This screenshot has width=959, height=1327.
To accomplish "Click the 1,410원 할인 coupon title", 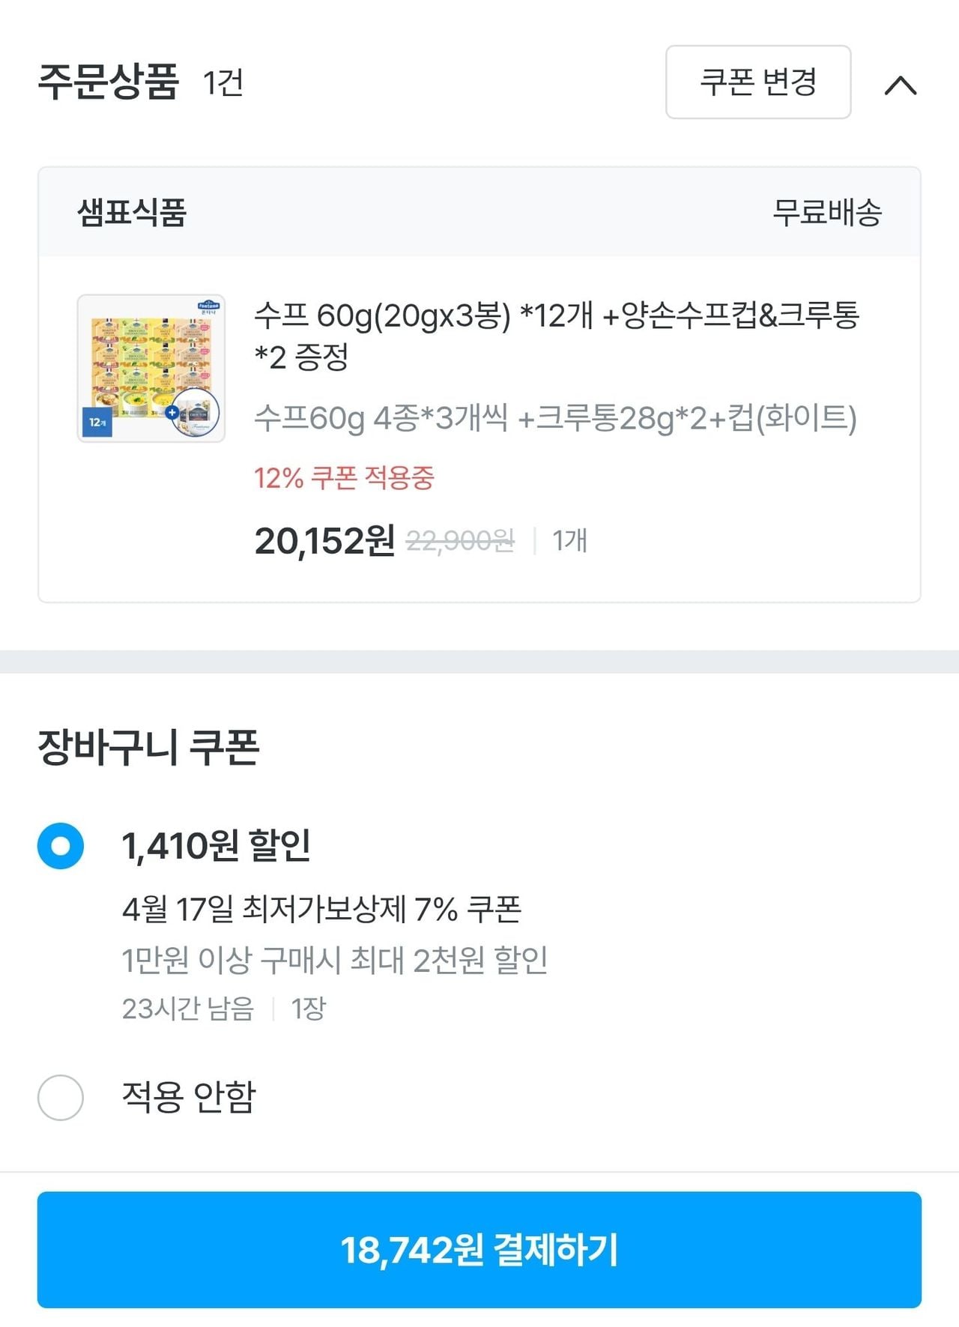I will (217, 846).
